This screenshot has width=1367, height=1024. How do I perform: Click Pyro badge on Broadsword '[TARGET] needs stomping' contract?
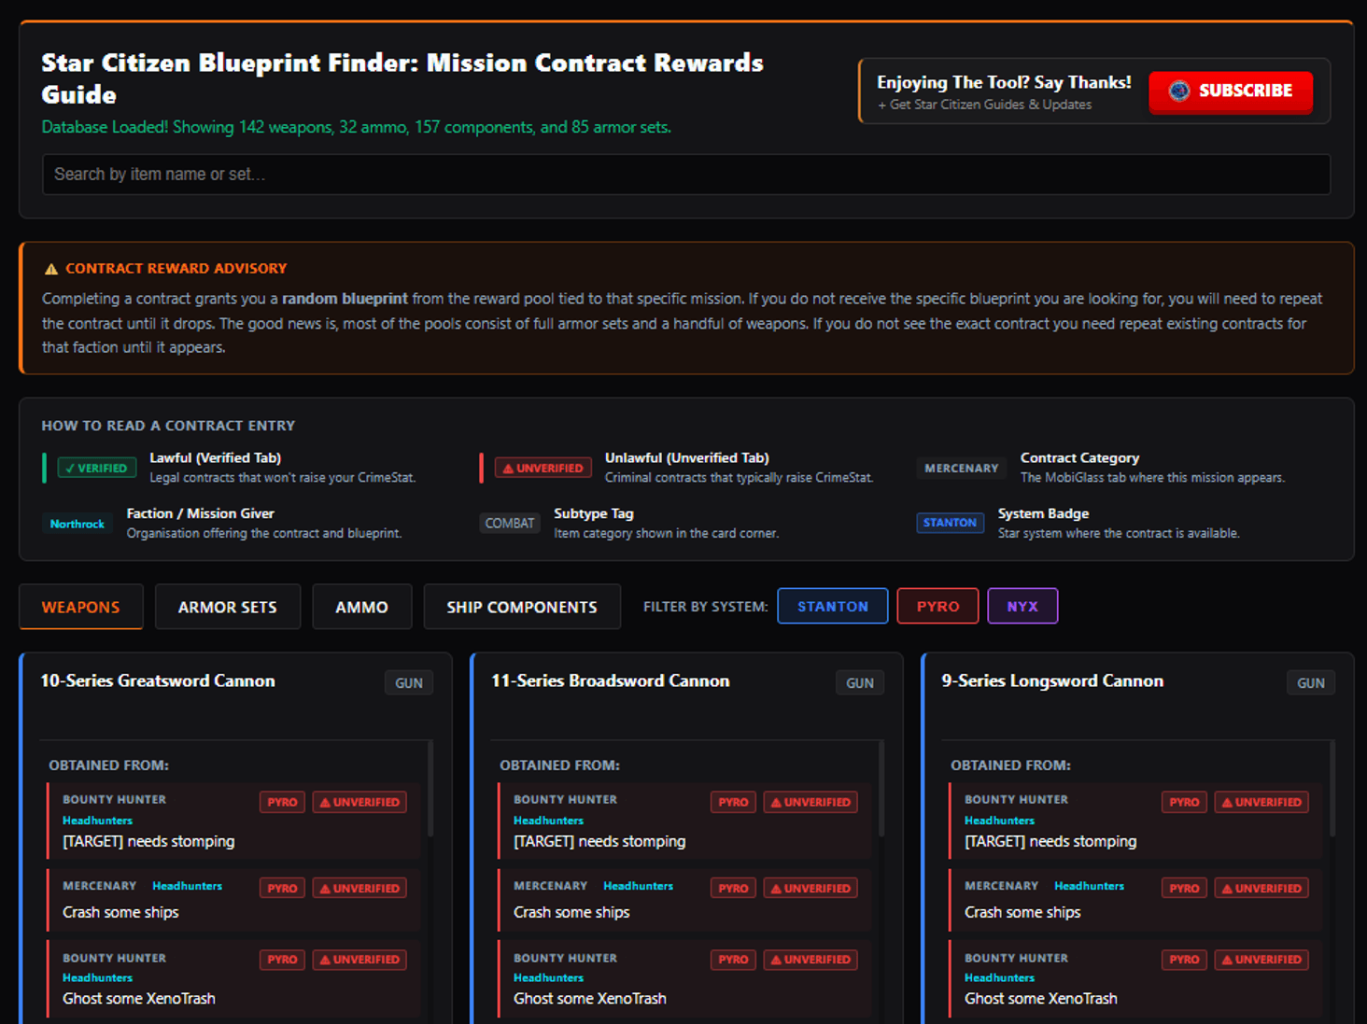tap(733, 802)
